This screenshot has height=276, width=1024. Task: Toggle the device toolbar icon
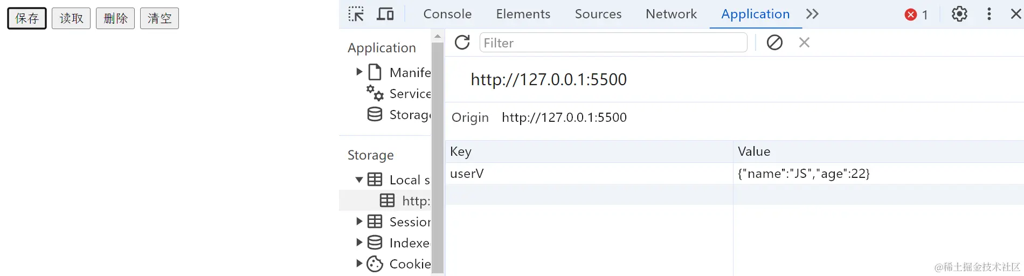pyautogui.click(x=385, y=14)
